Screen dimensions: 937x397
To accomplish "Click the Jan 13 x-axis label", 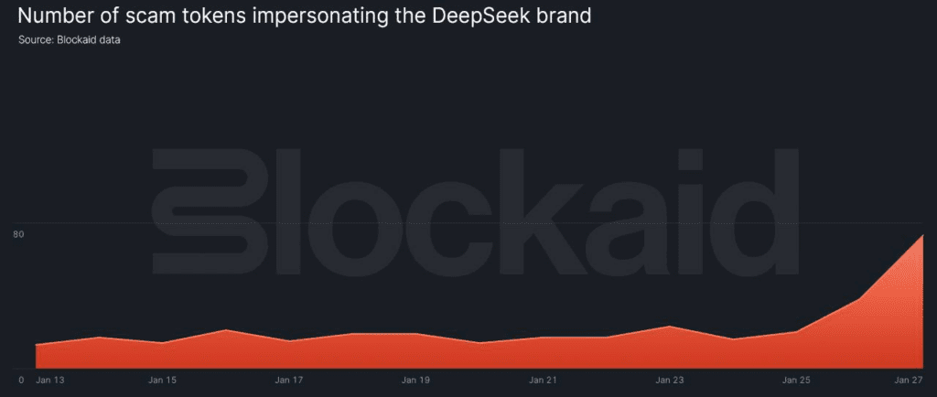I will click(x=48, y=380).
